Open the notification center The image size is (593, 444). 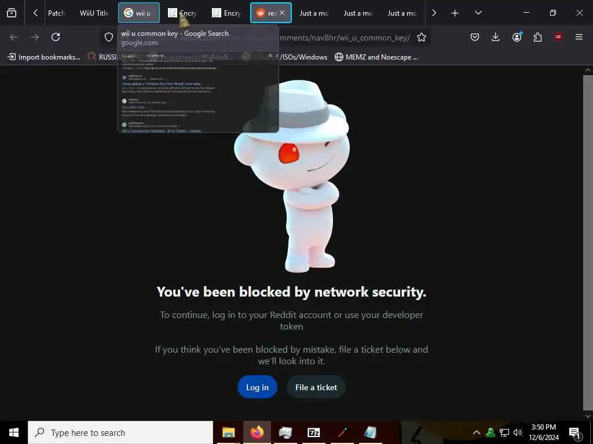(575, 432)
